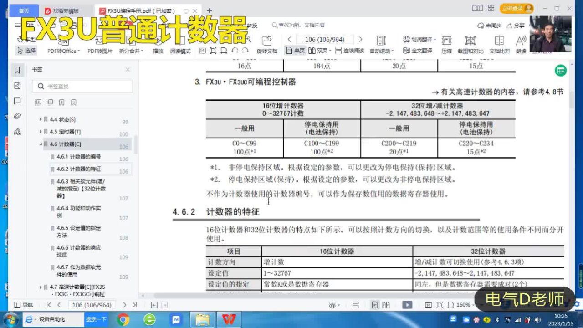Click the delete bookmark icon
This screenshot has height=328, width=583.
(74, 102)
